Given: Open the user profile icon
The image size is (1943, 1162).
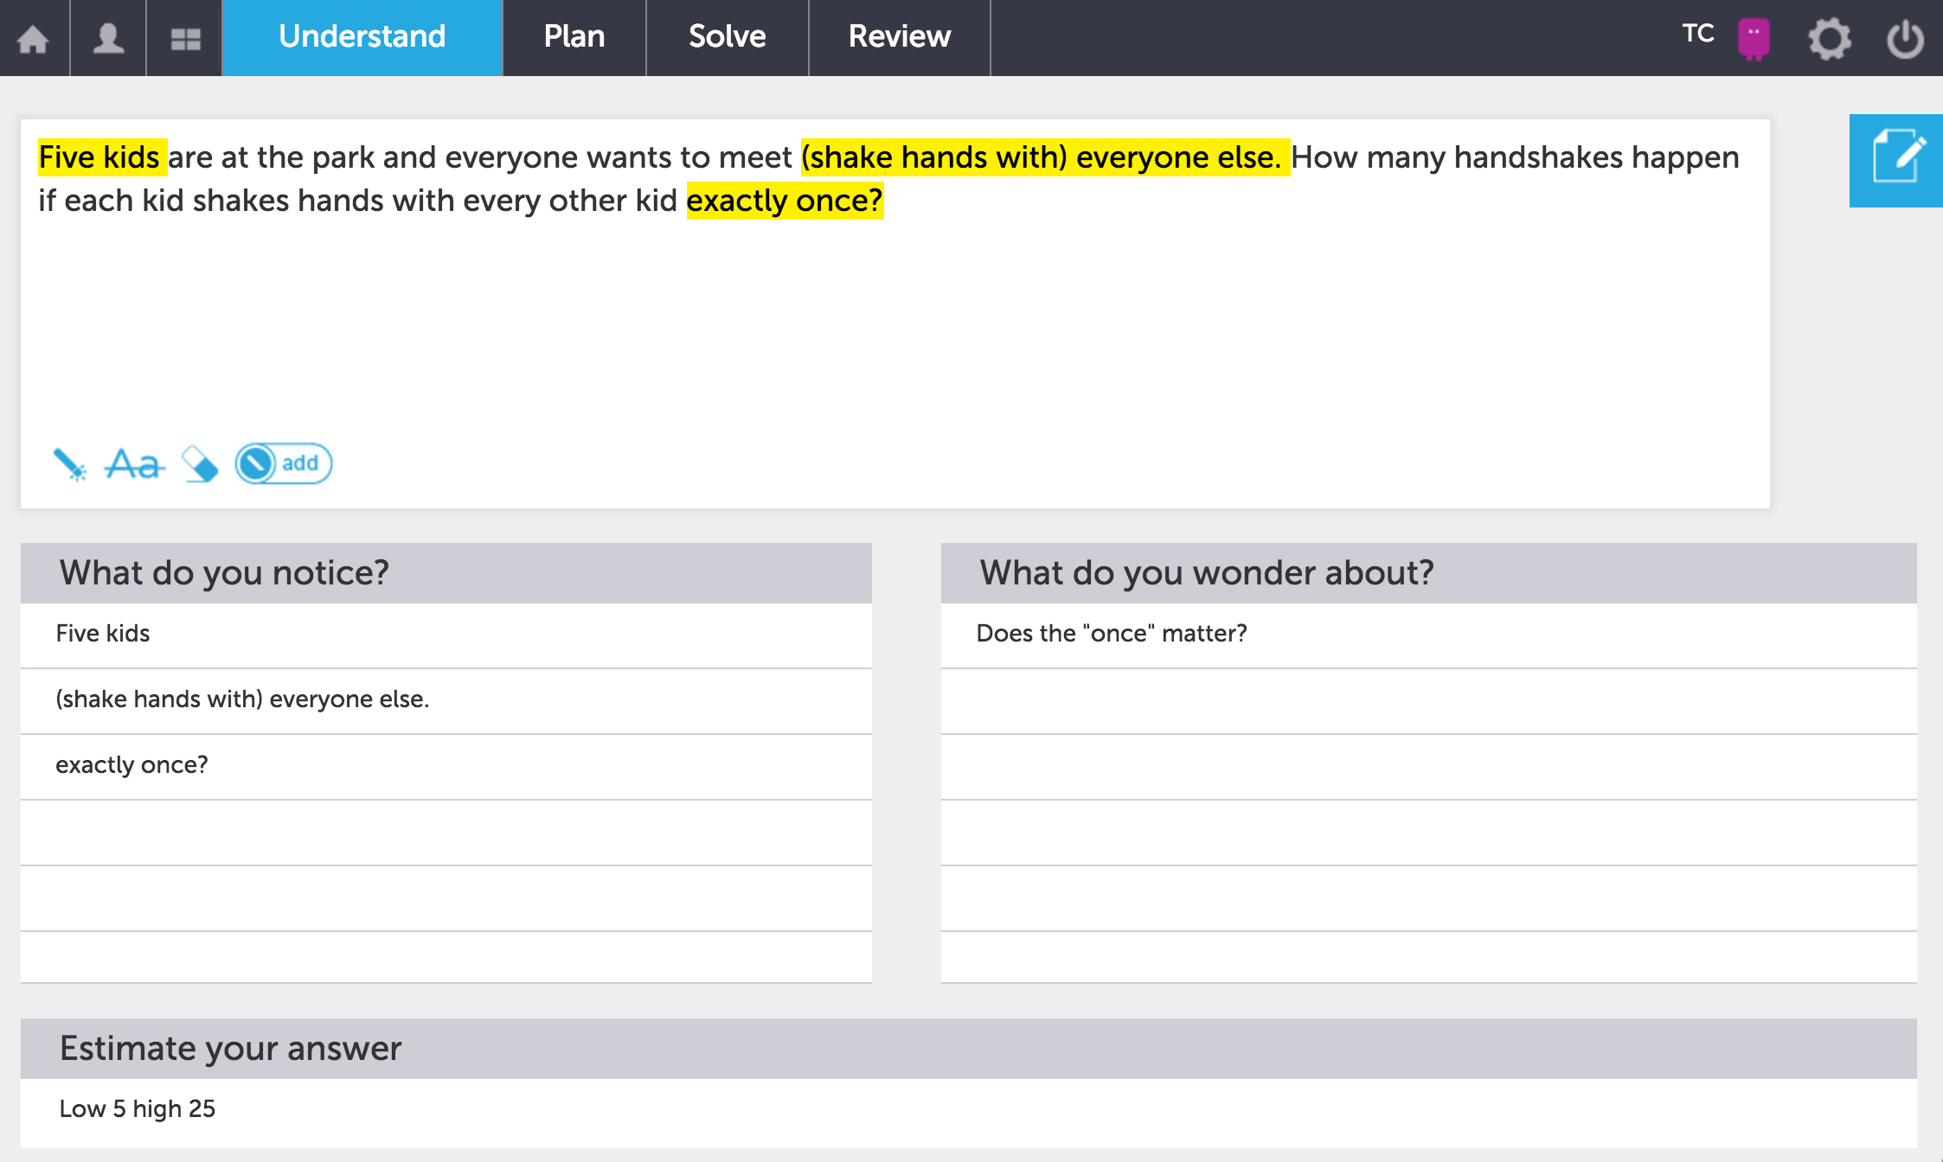Looking at the screenshot, I should [x=108, y=38].
